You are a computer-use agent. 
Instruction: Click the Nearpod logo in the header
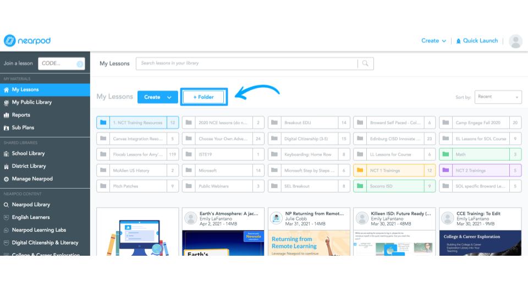click(28, 41)
